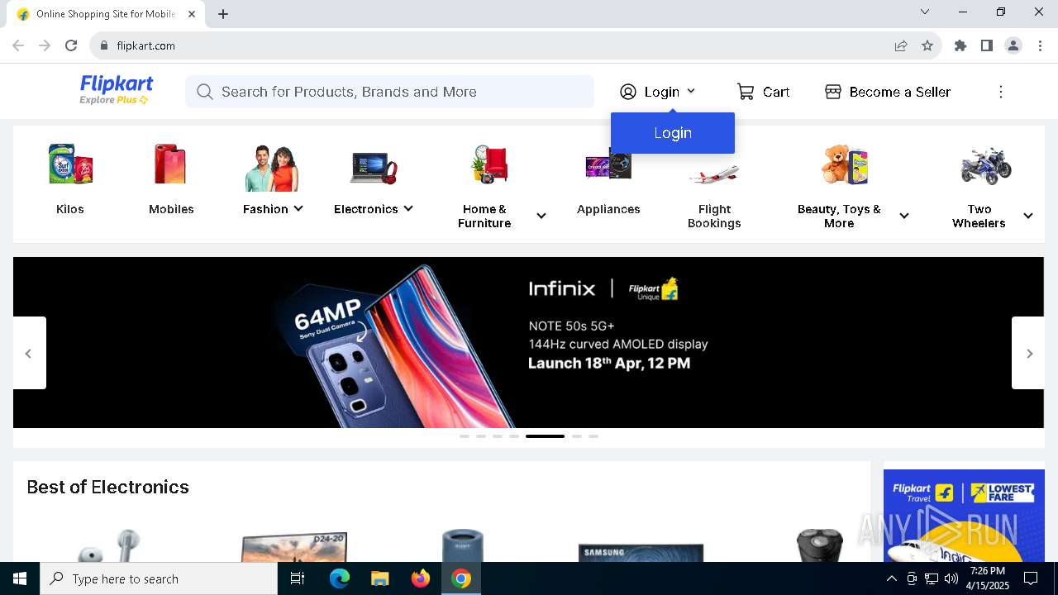1058x595 pixels.
Task: Launch Firefox from the taskbar
Action: (x=421, y=578)
